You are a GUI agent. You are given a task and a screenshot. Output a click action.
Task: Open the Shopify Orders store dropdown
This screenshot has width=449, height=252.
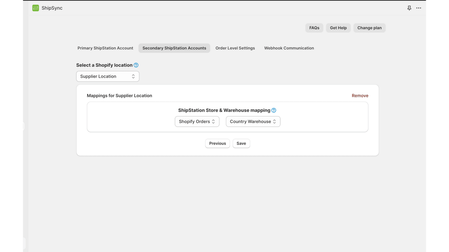pyautogui.click(x=197, y=121)
